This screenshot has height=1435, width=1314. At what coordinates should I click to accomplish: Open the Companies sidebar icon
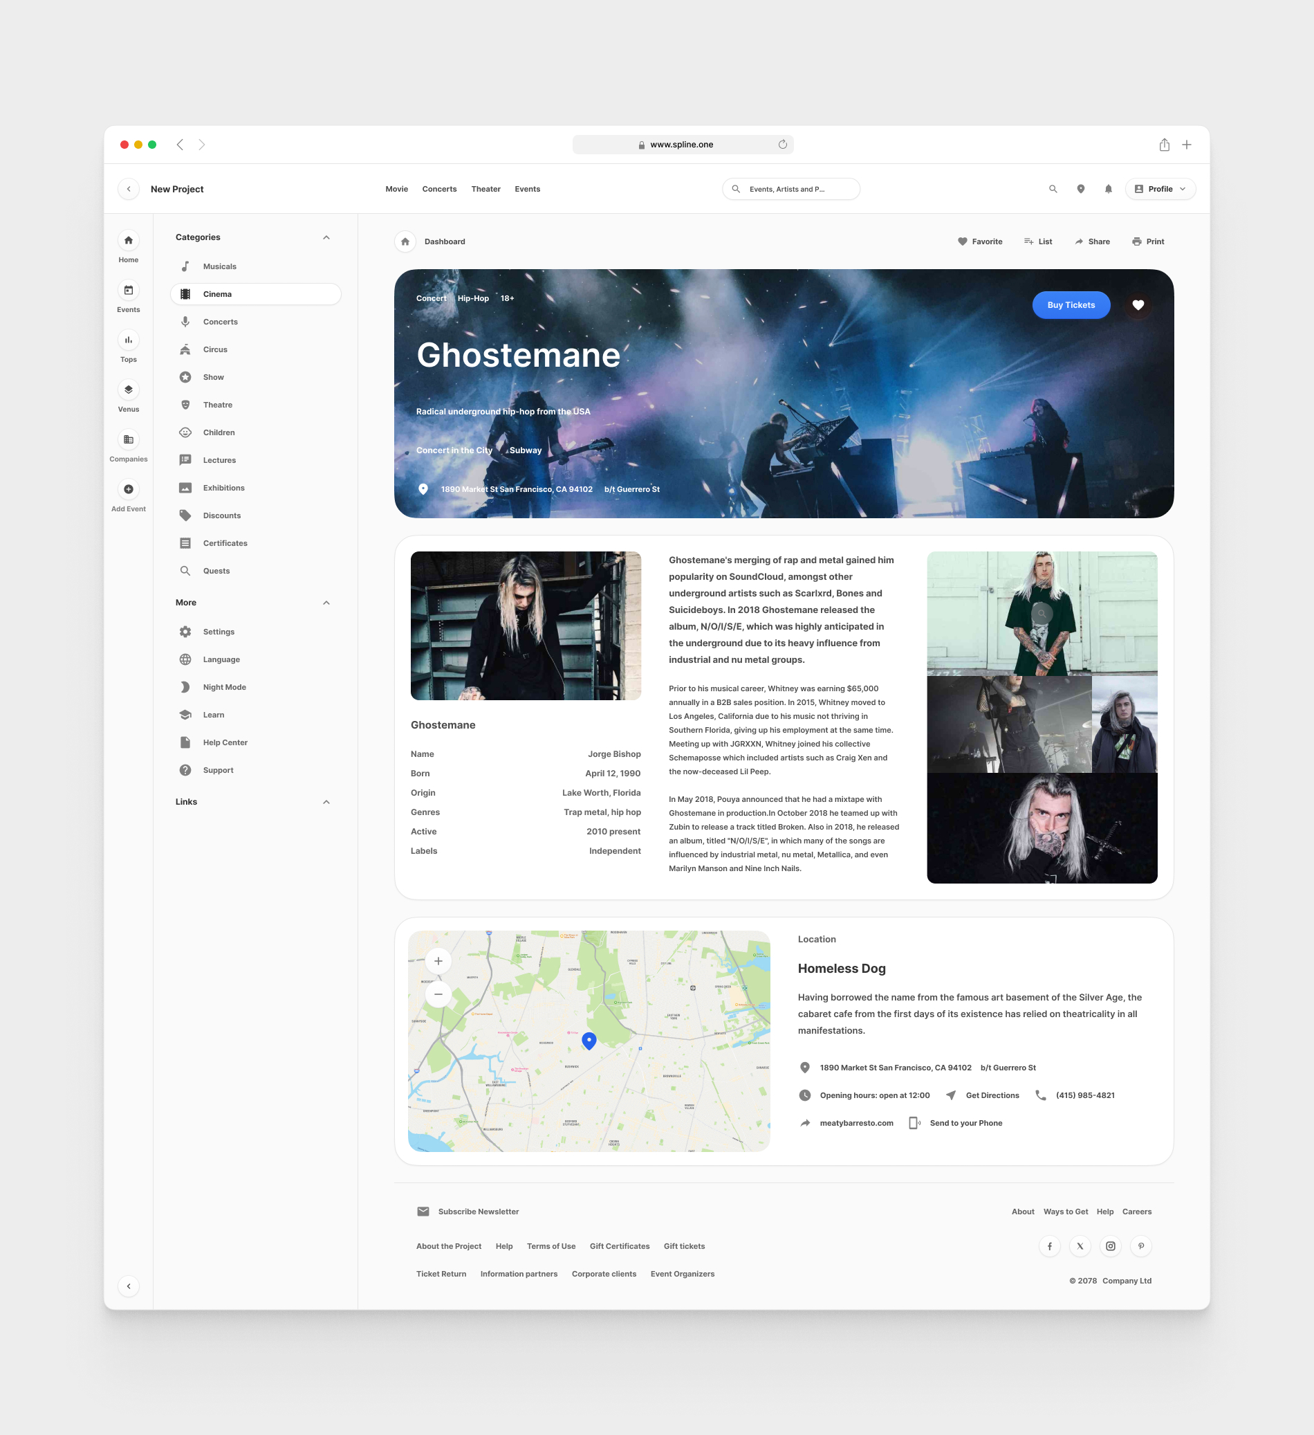(x=128, y=439)
